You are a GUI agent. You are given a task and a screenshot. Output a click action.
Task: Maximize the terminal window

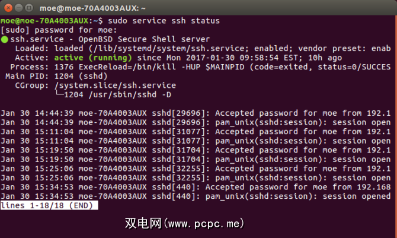click(x=28, y=7)
